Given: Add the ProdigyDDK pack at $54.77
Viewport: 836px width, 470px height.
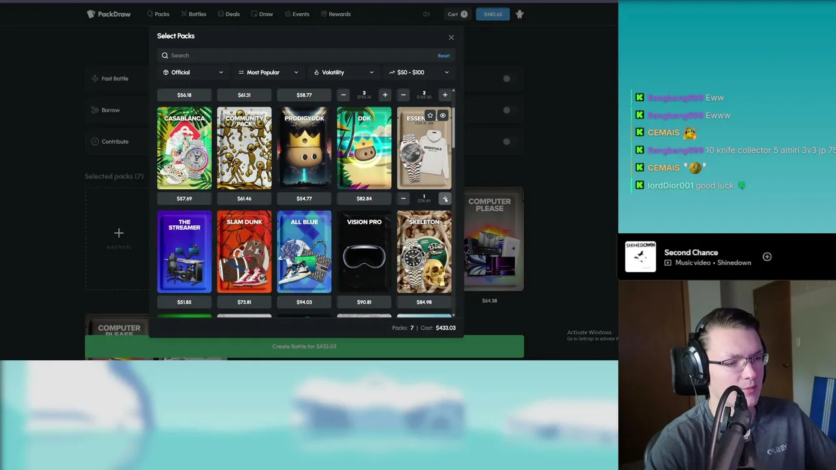Looking at the screenshot, I should click(304, 198).
